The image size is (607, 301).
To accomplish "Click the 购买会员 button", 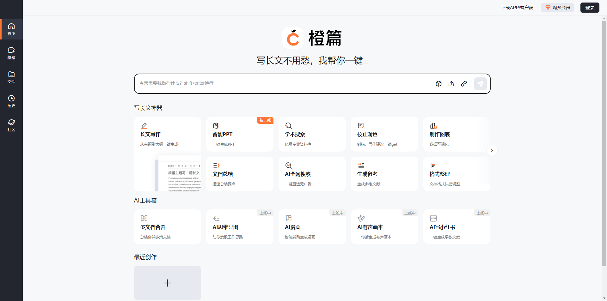I will 557,8.
